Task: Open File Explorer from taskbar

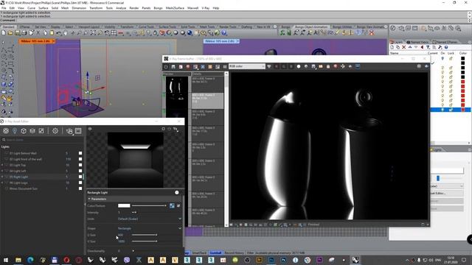Action: click(18, 260)
